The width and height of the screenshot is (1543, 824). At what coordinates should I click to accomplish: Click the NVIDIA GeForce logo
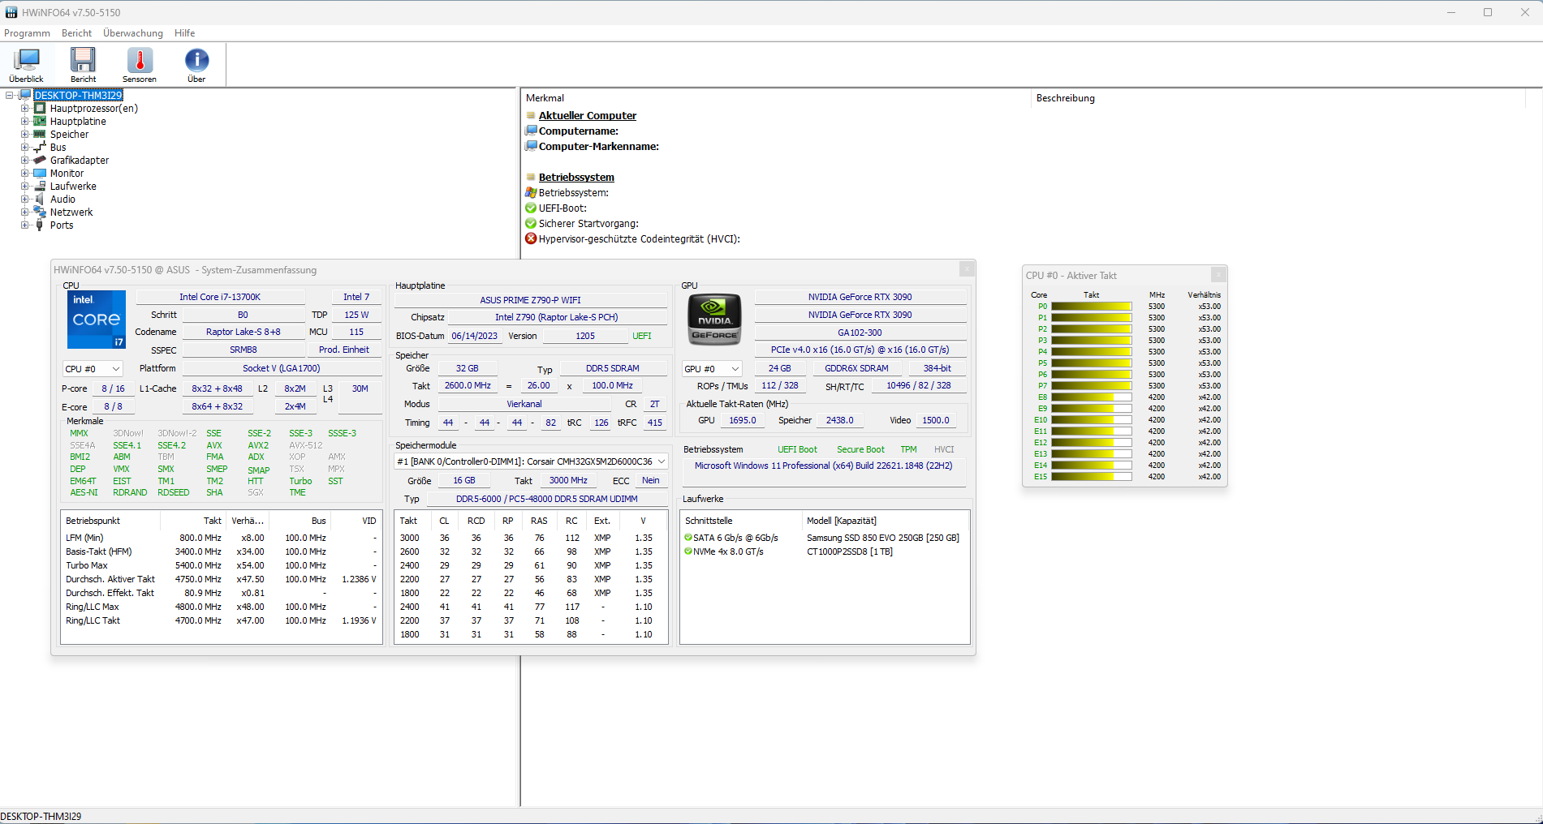point(715,320)
